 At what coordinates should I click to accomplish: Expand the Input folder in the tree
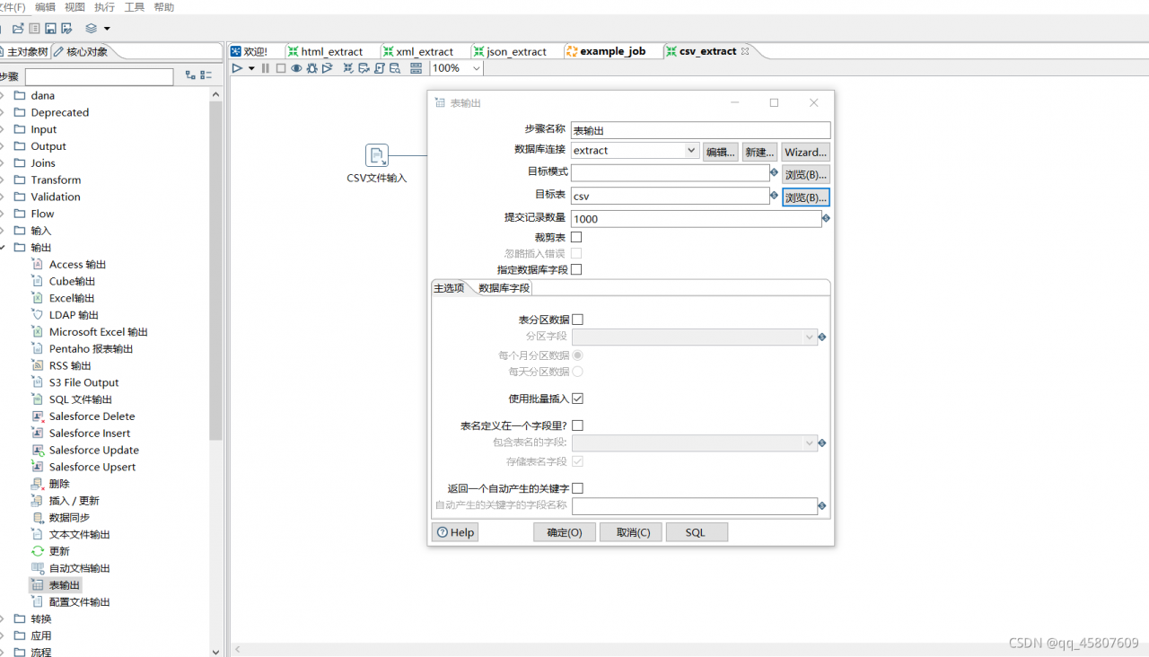click(x=3, y=129)
